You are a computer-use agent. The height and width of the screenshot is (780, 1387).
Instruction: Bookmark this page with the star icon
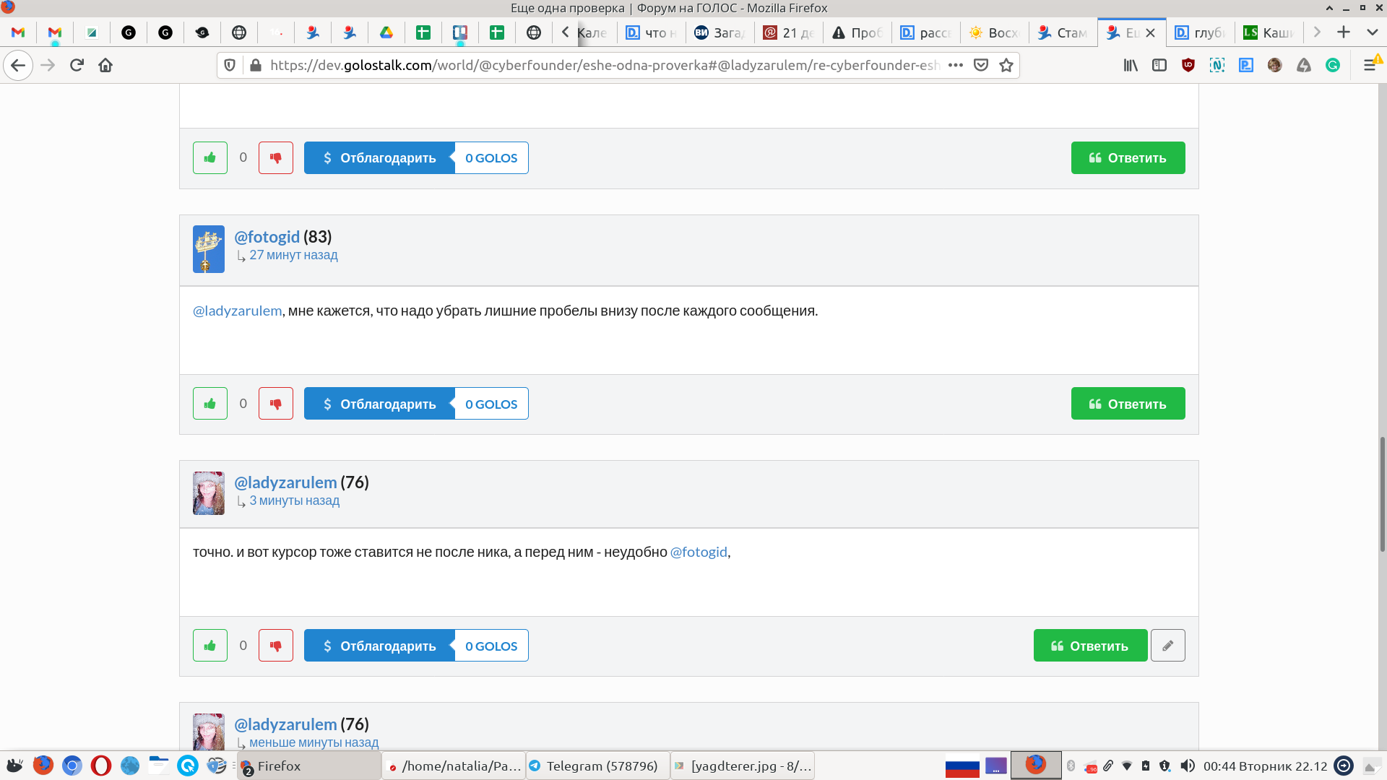[1006, 65]
